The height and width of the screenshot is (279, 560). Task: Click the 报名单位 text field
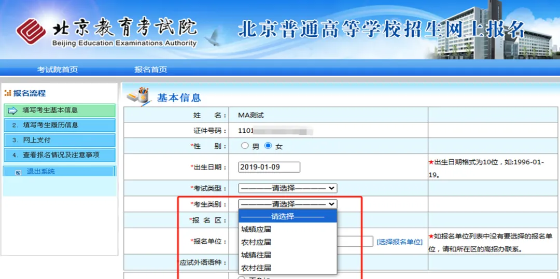355,241
